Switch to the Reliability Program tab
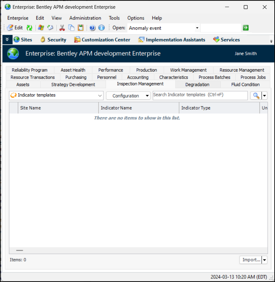The height and width of the screenshot is (282, 275). coord(30,70)
